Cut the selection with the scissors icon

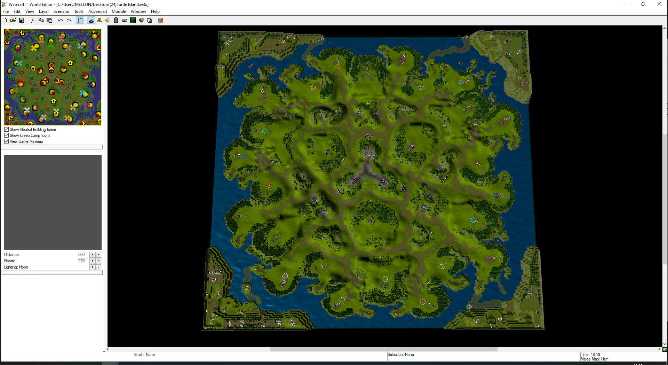(32, 20)
